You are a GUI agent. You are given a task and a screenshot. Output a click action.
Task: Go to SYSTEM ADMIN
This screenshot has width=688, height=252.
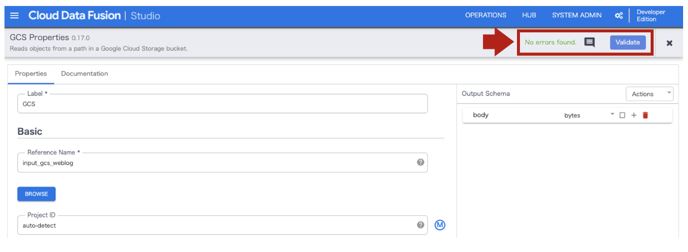point(576,15)
